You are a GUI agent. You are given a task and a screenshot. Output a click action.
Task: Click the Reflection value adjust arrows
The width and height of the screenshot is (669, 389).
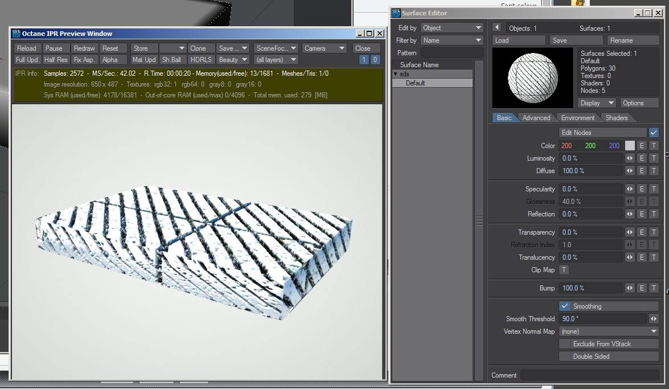tap(630, 214)
